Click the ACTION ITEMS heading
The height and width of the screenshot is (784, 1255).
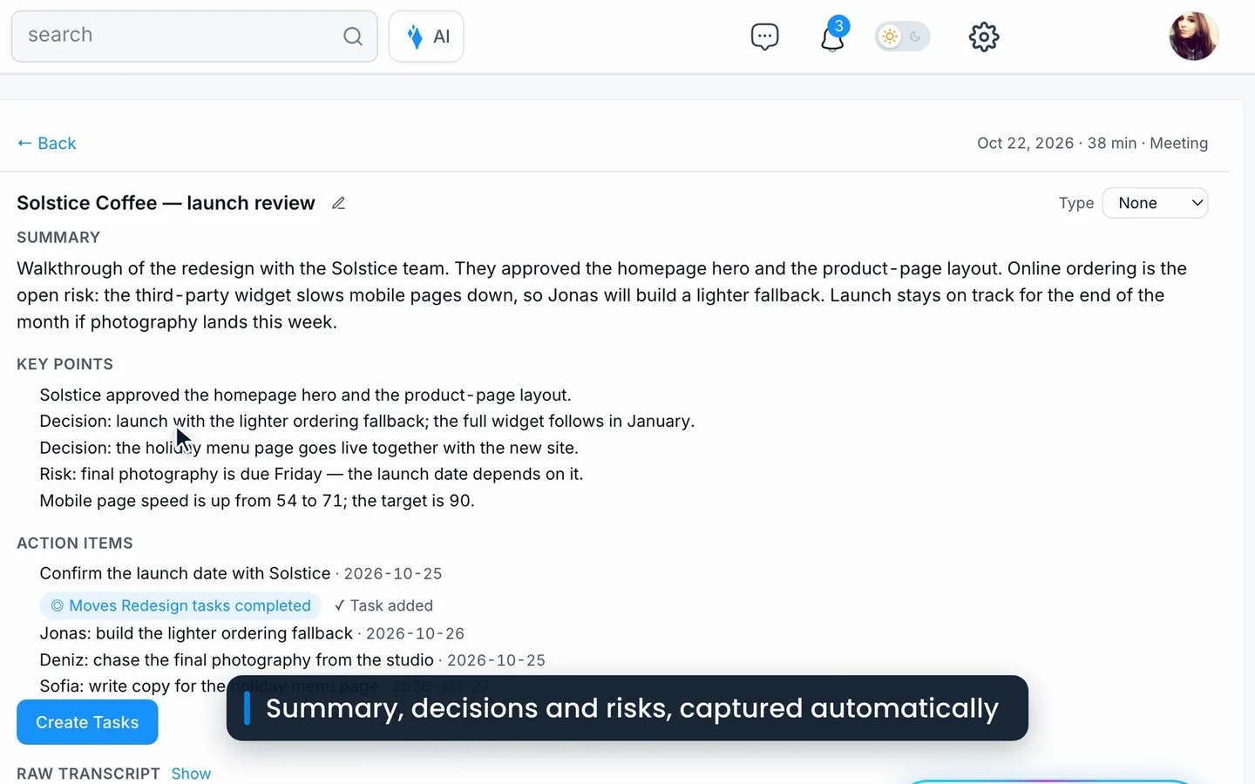(75, 543)
